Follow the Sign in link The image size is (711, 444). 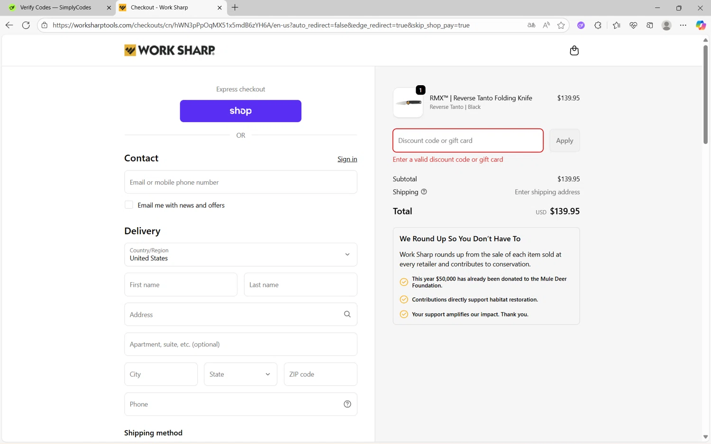tap(347, 159)
